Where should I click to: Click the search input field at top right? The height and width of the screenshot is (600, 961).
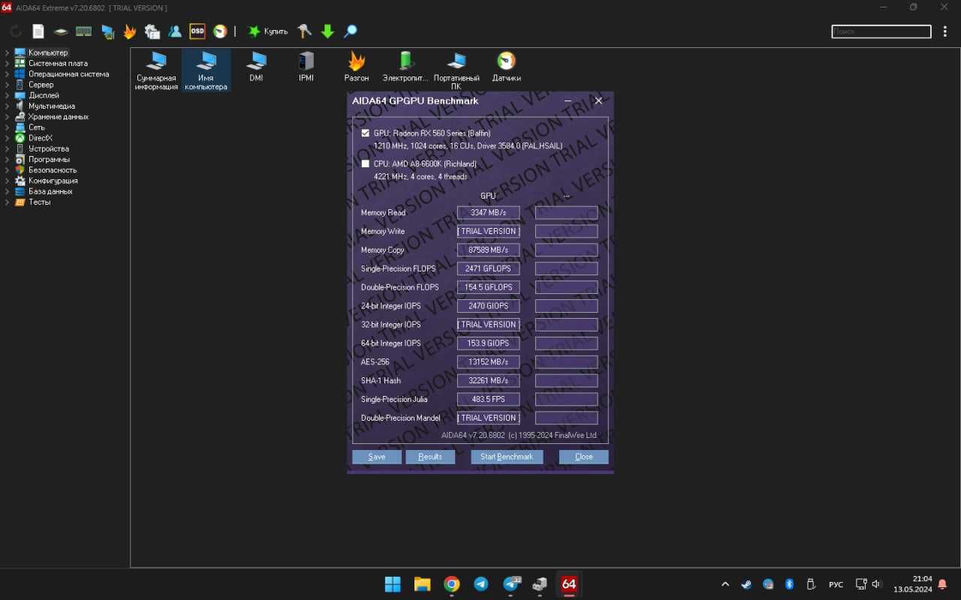[x=881, y=31]
